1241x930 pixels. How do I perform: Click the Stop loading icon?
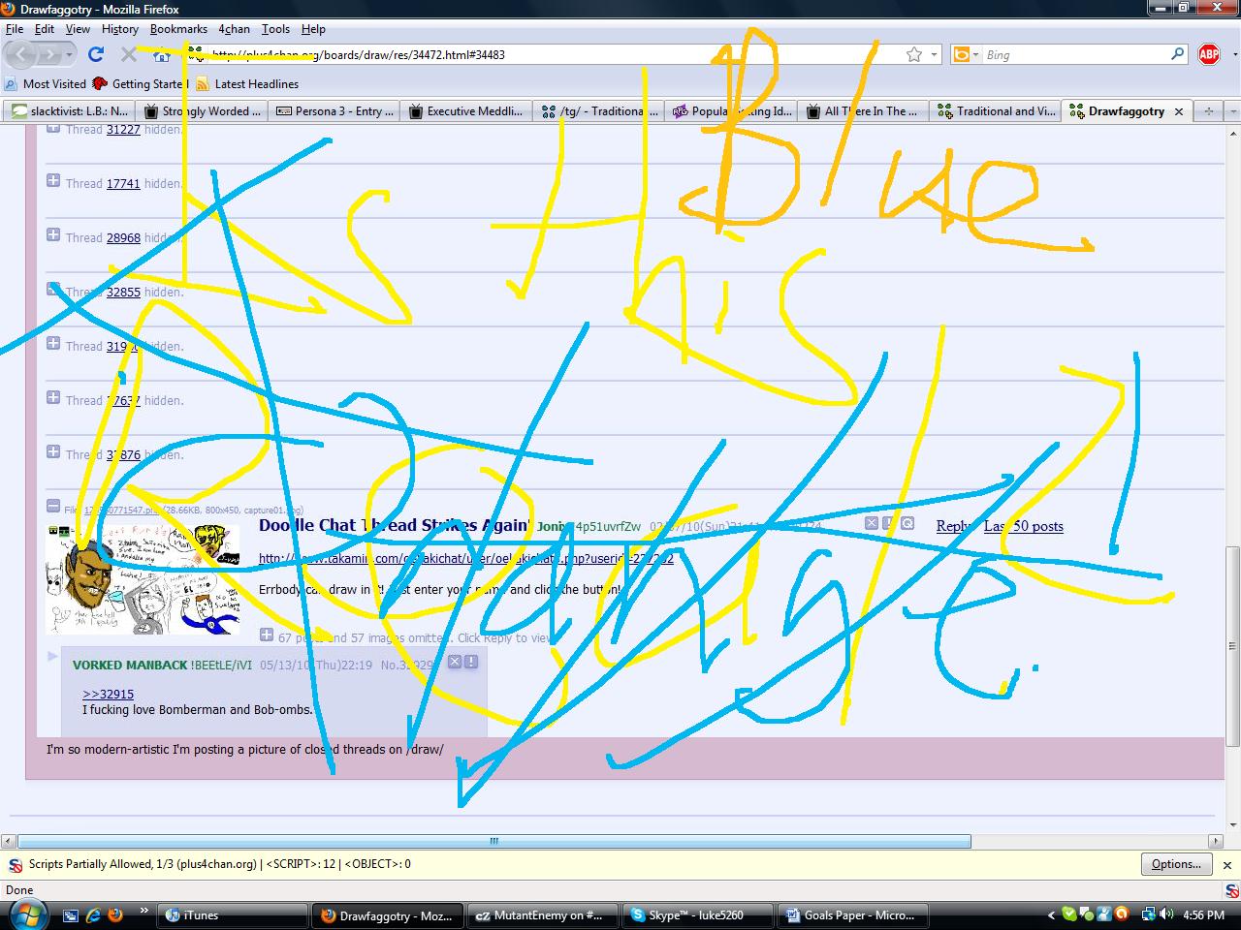pyautogui.click(x=128, y=54)
